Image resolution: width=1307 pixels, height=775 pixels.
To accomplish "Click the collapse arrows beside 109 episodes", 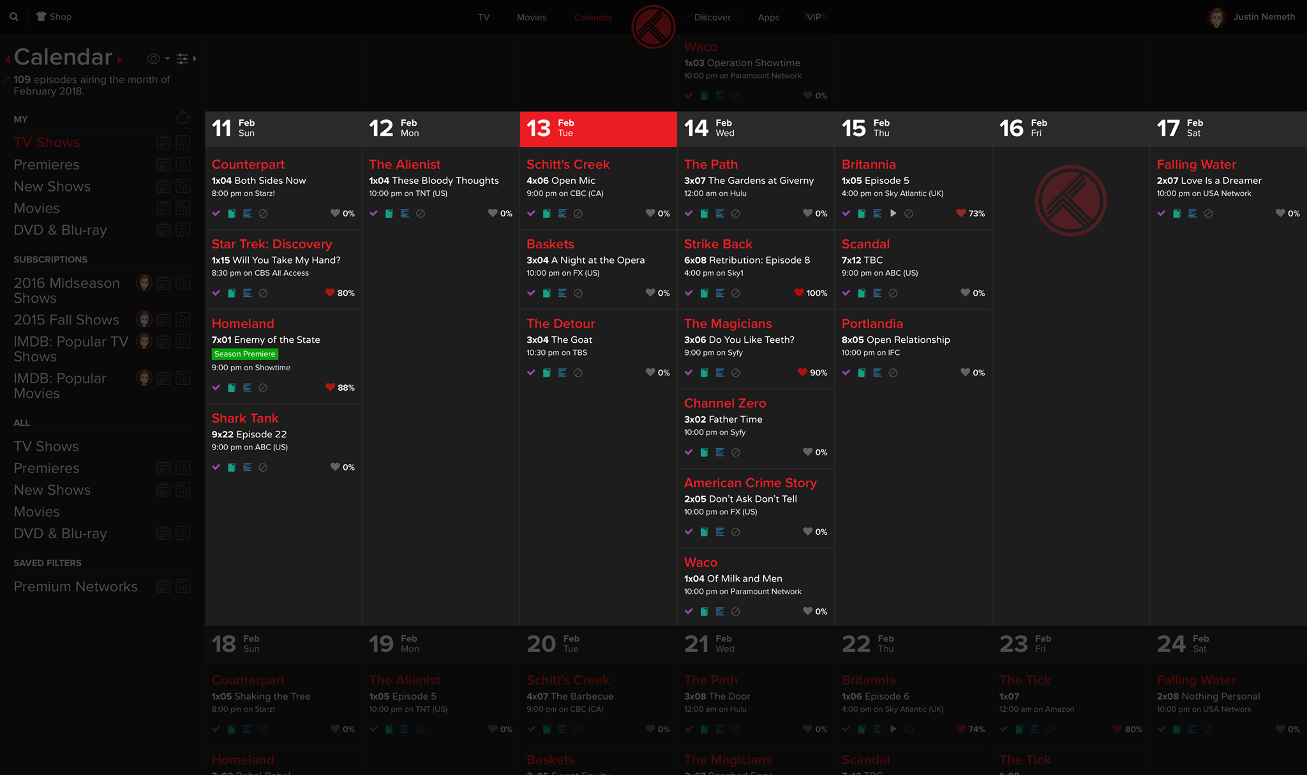I will (x=6, y=80).
